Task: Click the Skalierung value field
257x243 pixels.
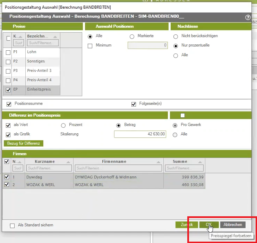Action: pyautogui.click(x=140, y=134)
